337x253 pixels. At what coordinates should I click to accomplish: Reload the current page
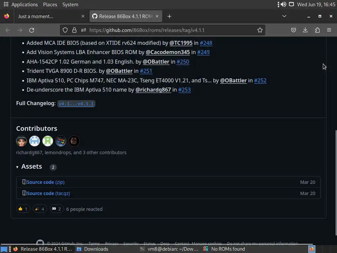32,30
